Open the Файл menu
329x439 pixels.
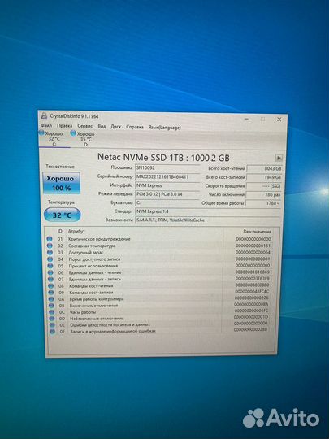tap(46, 125)
